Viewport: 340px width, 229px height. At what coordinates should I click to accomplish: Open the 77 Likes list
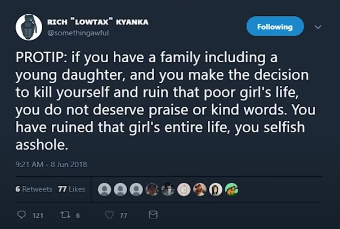71,189
